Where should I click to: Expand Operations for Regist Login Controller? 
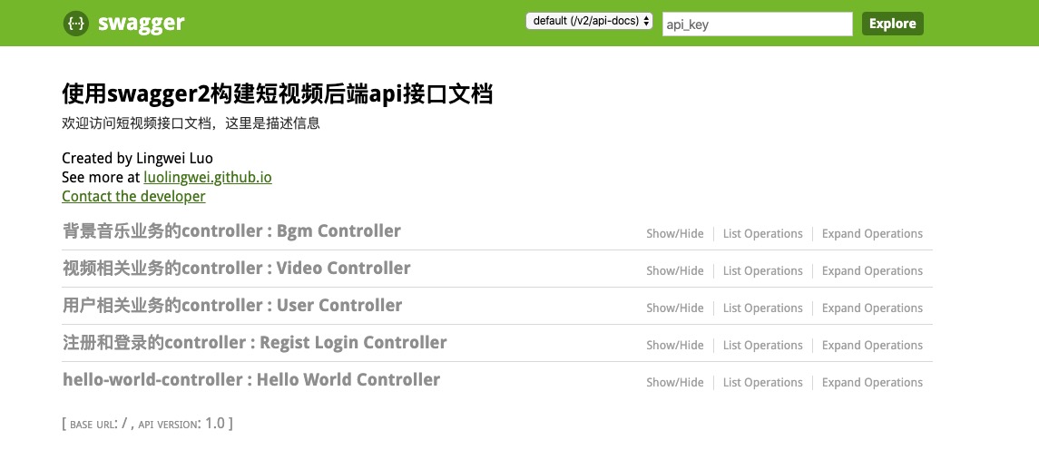point(872,345)
